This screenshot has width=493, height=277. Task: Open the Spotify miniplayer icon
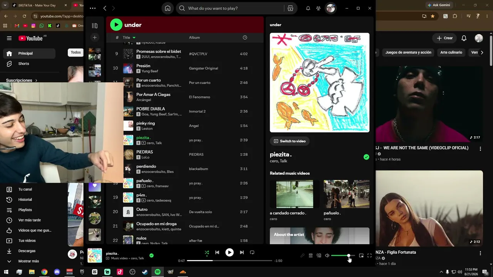(x=361, y=255)
